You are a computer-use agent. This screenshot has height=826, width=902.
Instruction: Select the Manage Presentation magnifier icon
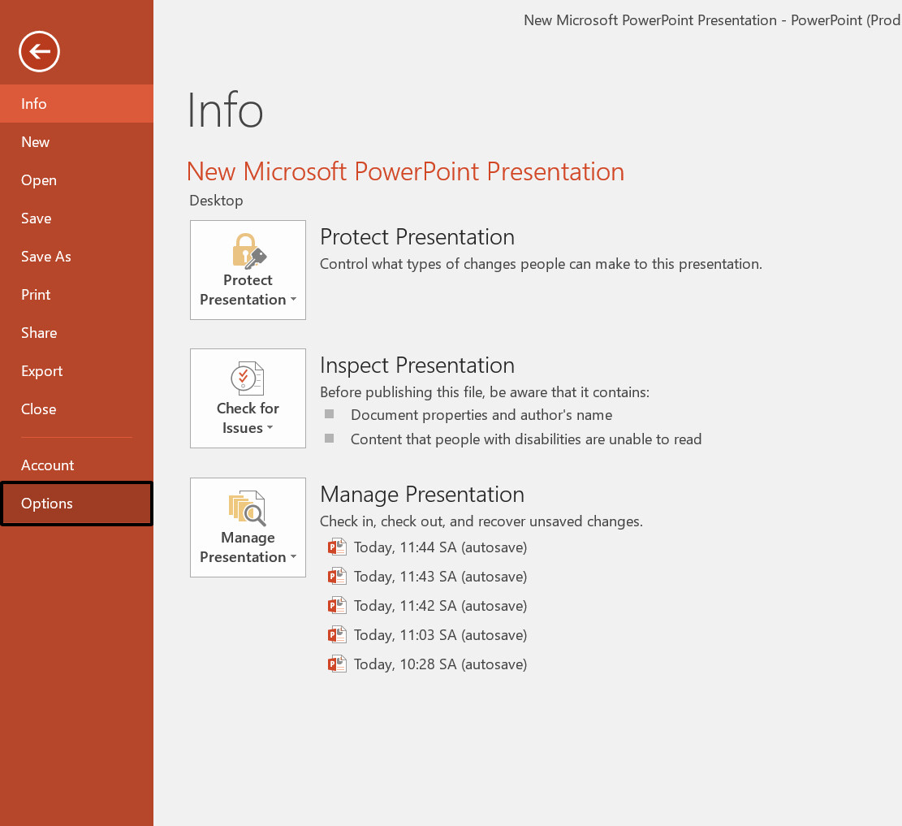(x=248, y=507)
